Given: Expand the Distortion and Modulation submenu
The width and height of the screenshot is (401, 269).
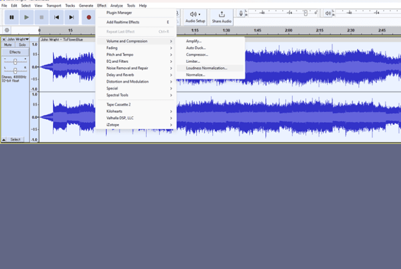Looking at the screenshot, I should (x=136, y=82).
